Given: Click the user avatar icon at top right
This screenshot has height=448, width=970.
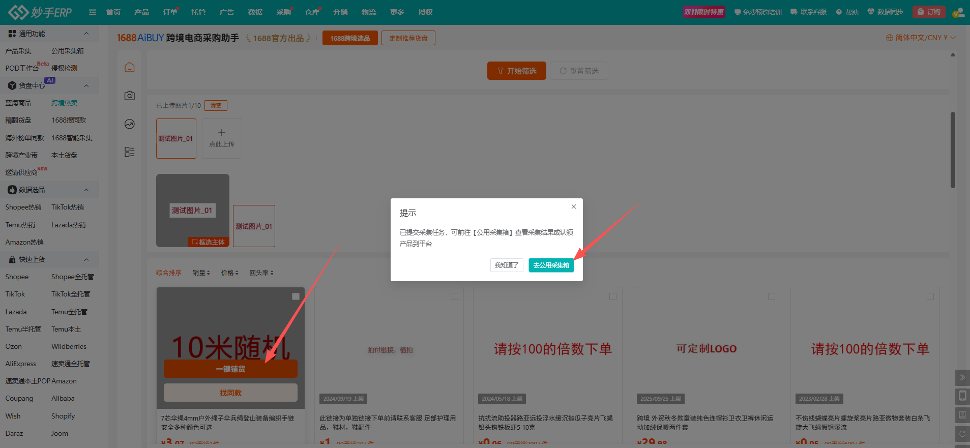Looking at the screenshot, I should point(958,12).
